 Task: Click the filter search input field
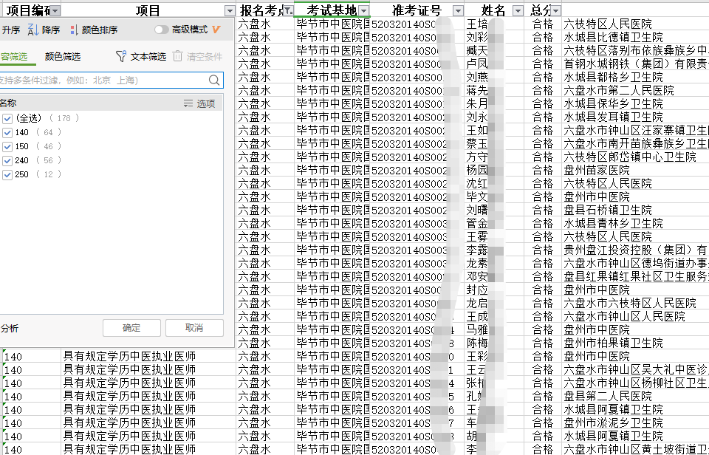pos(102,81)
